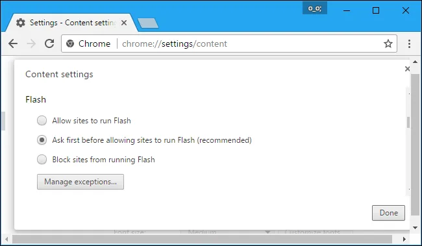The image size is (422, 246).
Task: Click the vertical scrollbar down arrow
Action: click(x=416, y=228)
